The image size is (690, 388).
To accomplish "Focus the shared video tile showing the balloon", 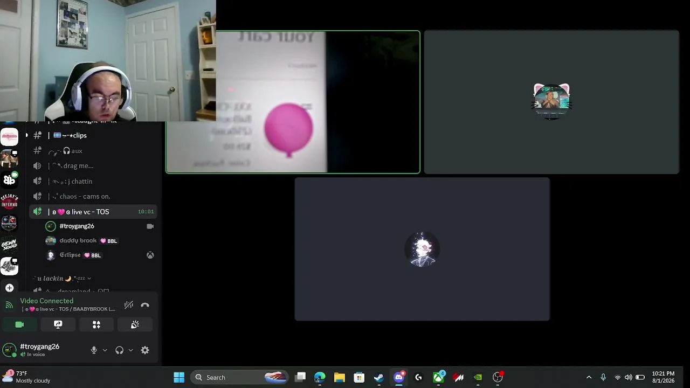I will coord(293,102).
